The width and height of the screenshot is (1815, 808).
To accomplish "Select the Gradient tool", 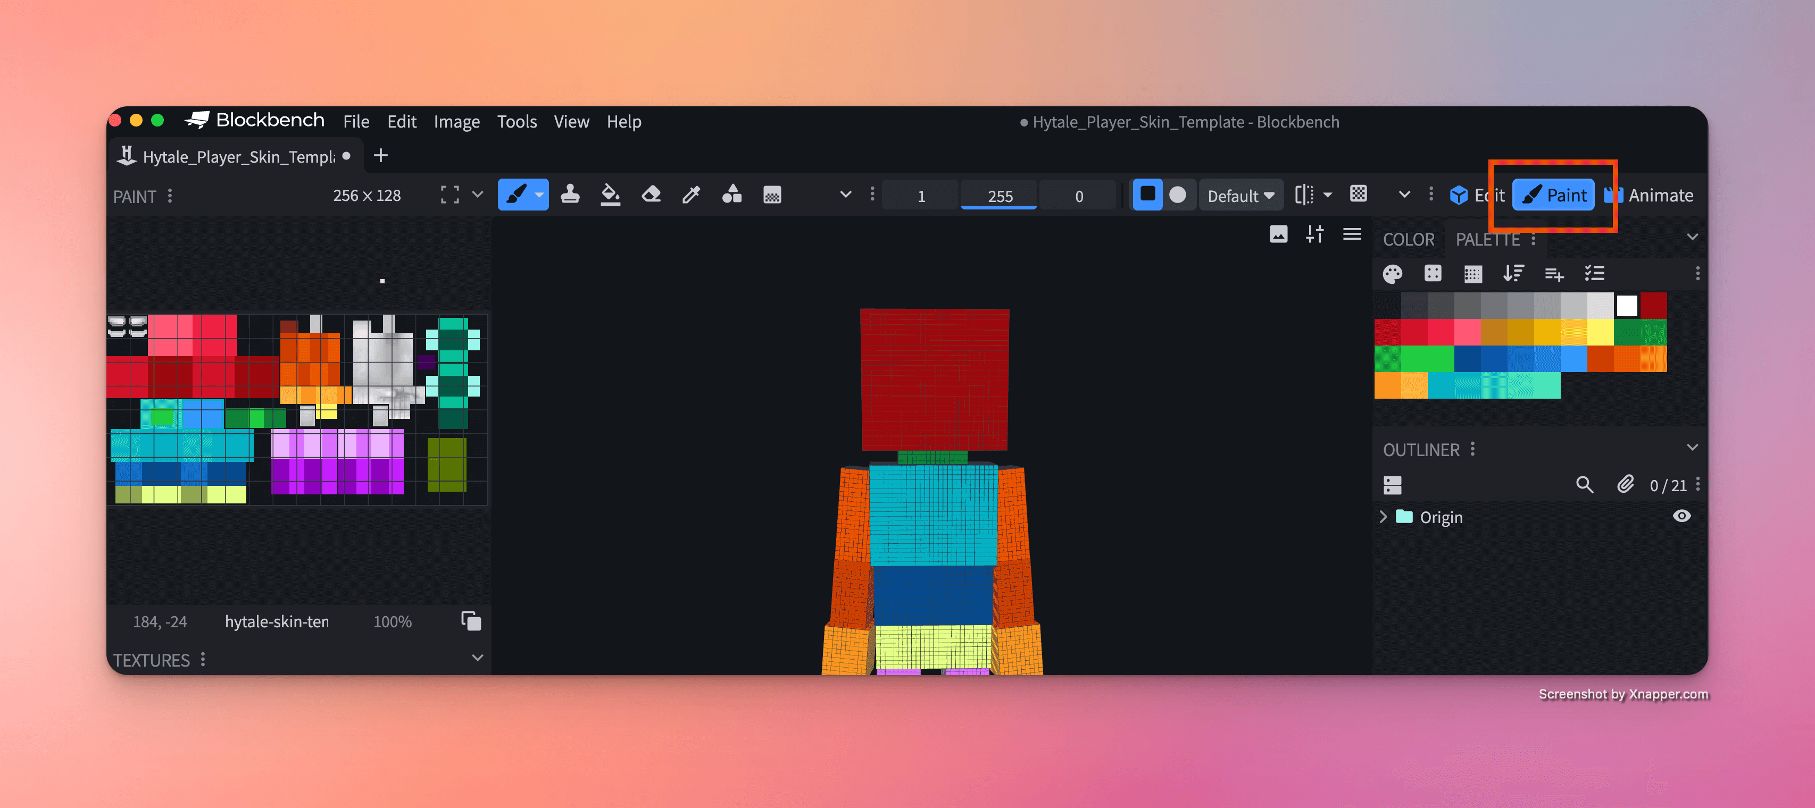I will tap(772, 194).
